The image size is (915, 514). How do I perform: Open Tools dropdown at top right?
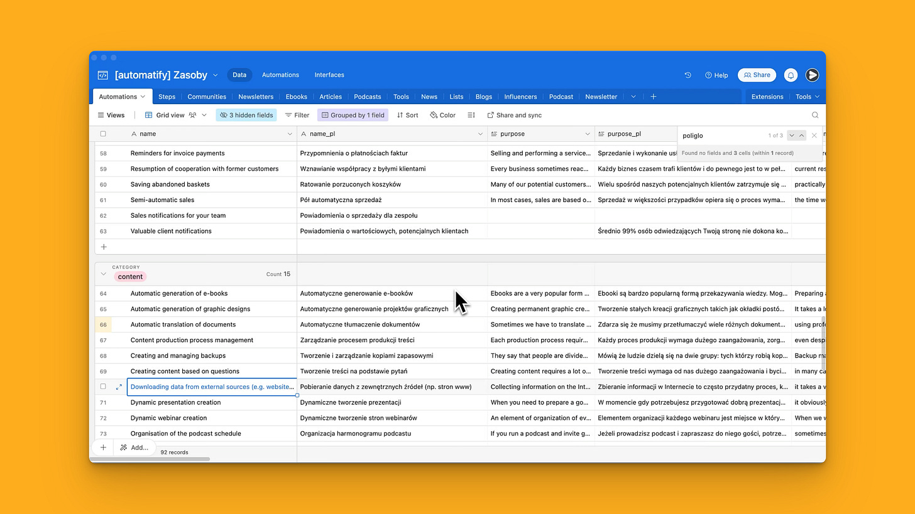tap(808, 97)
